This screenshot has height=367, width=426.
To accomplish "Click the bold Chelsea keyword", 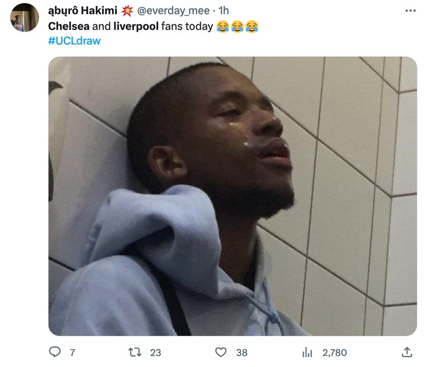I will [69, 26].
